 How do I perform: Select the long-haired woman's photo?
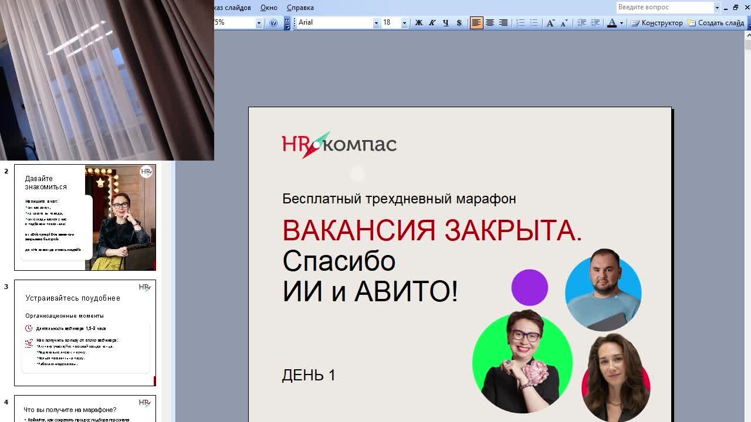(x=615, y=378)
